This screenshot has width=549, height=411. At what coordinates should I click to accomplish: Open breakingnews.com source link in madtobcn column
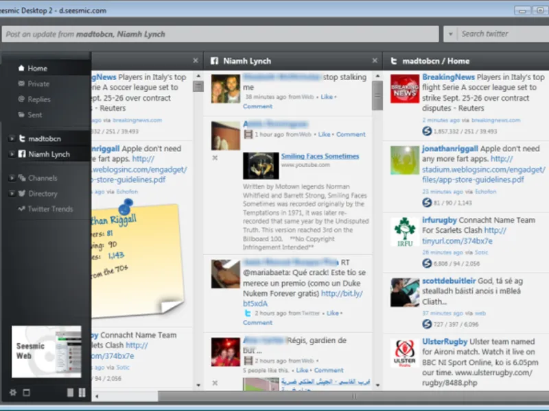(x=495, y=121)
